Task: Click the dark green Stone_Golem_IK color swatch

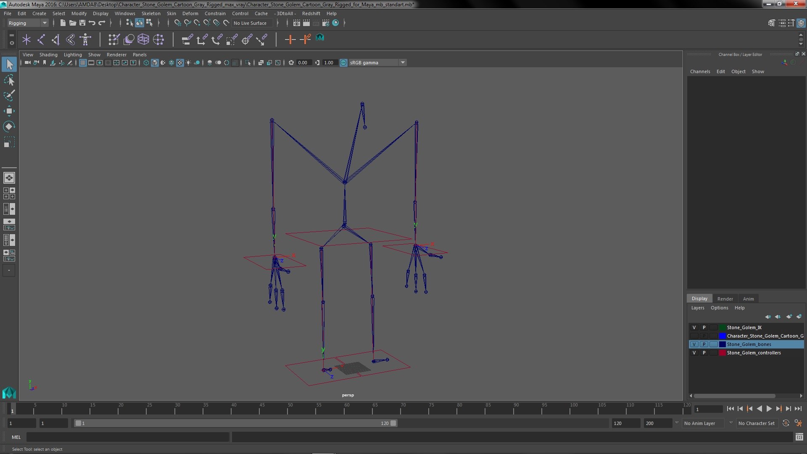Action: point(722,327)
